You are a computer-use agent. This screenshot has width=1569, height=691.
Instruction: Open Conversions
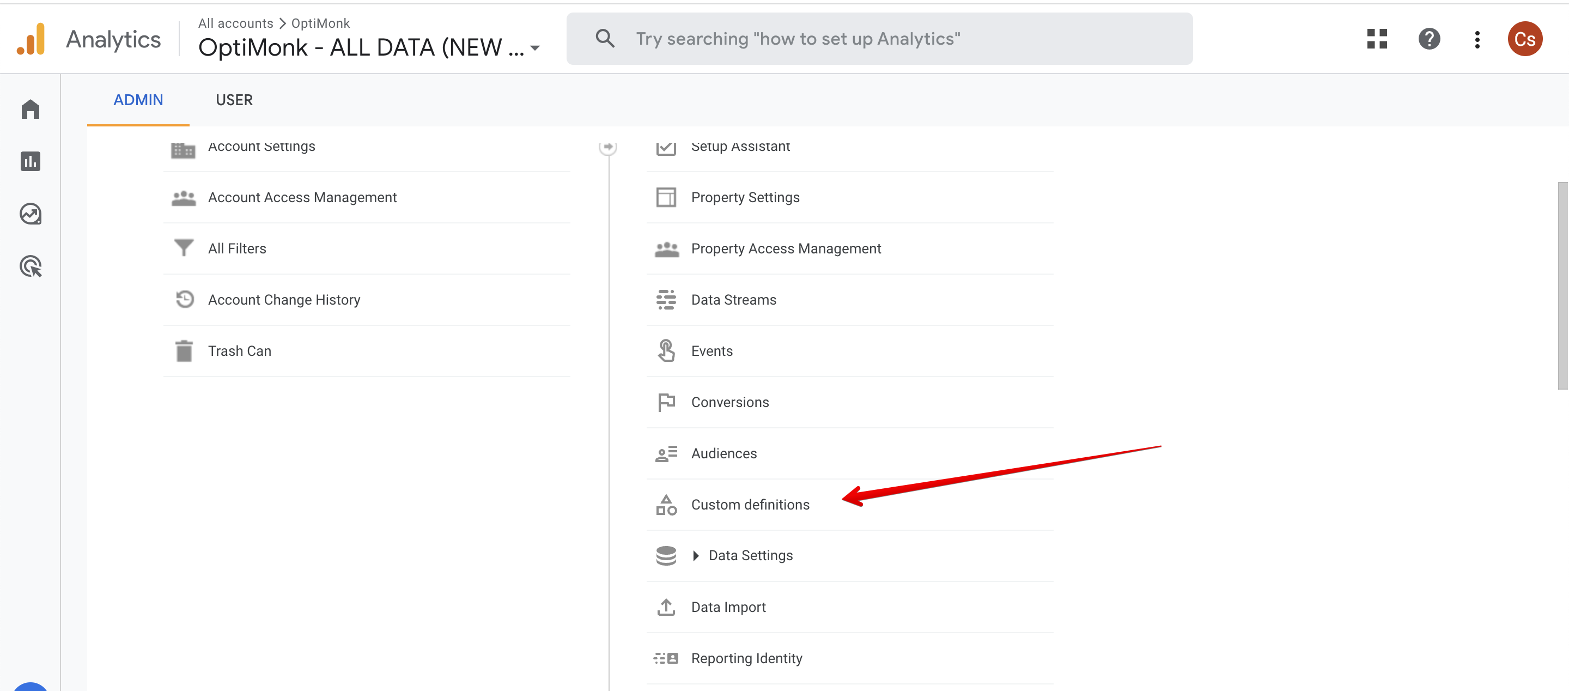coord(729,402)
